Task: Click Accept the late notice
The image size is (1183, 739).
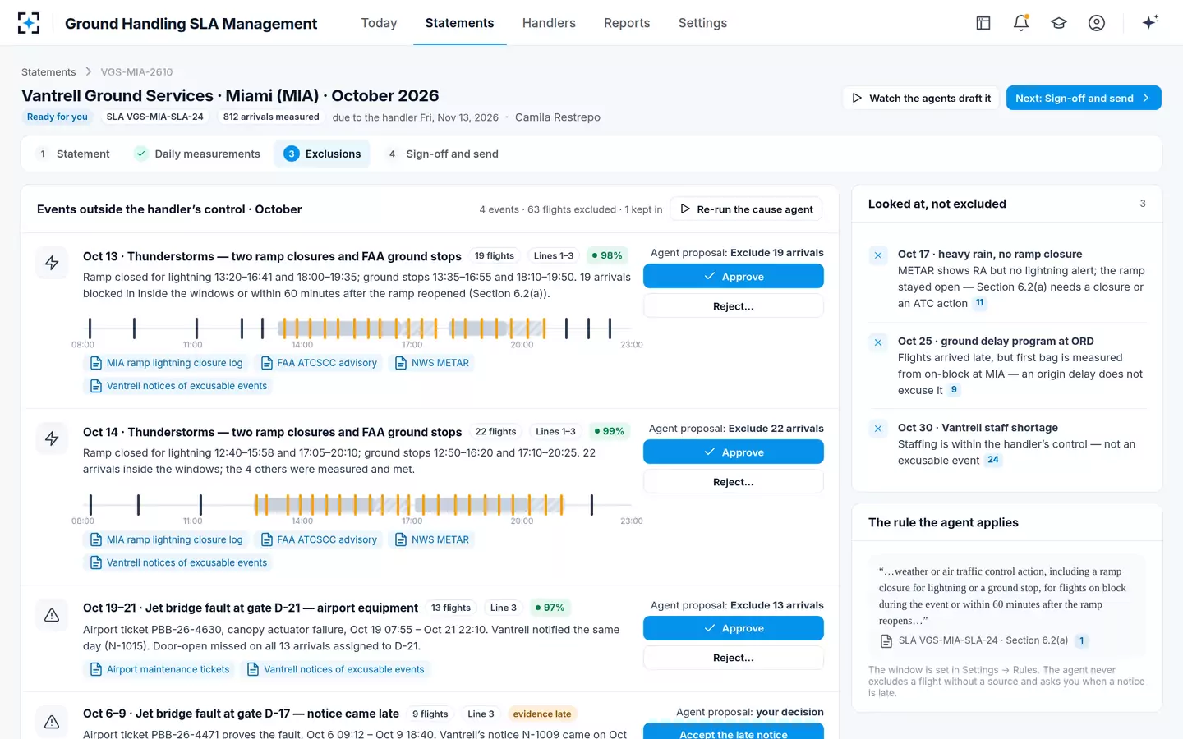Action: tap(733, 732)
